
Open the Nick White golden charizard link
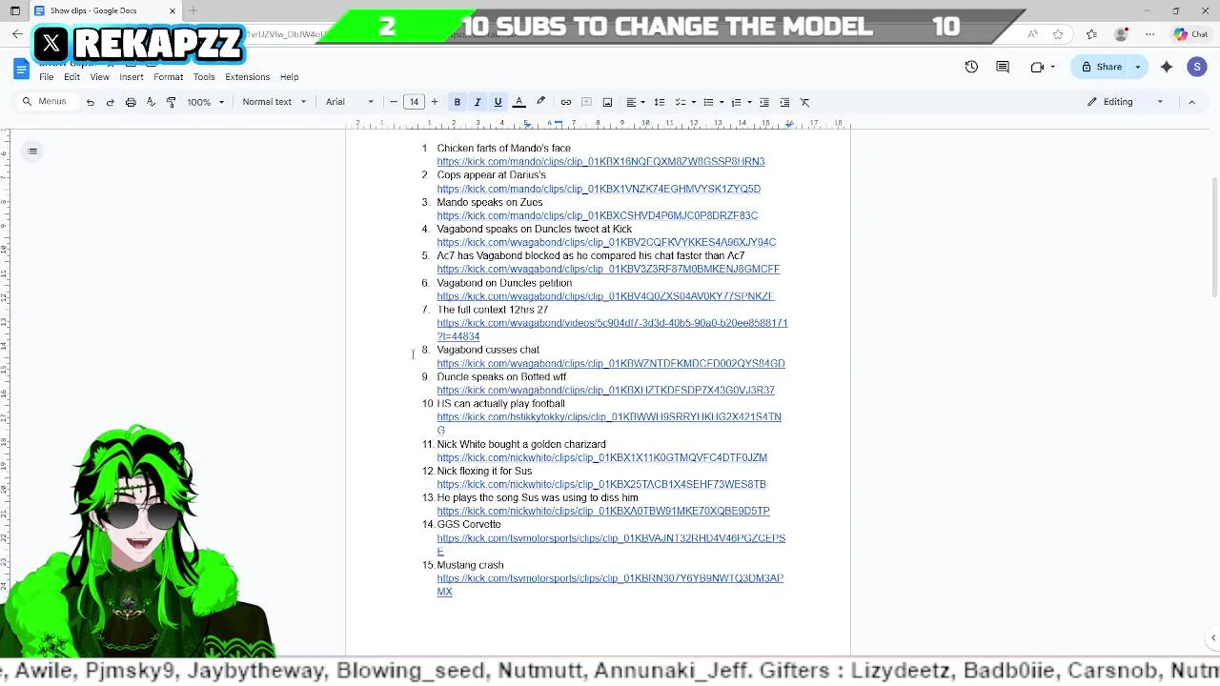click(x=601, y=457)
